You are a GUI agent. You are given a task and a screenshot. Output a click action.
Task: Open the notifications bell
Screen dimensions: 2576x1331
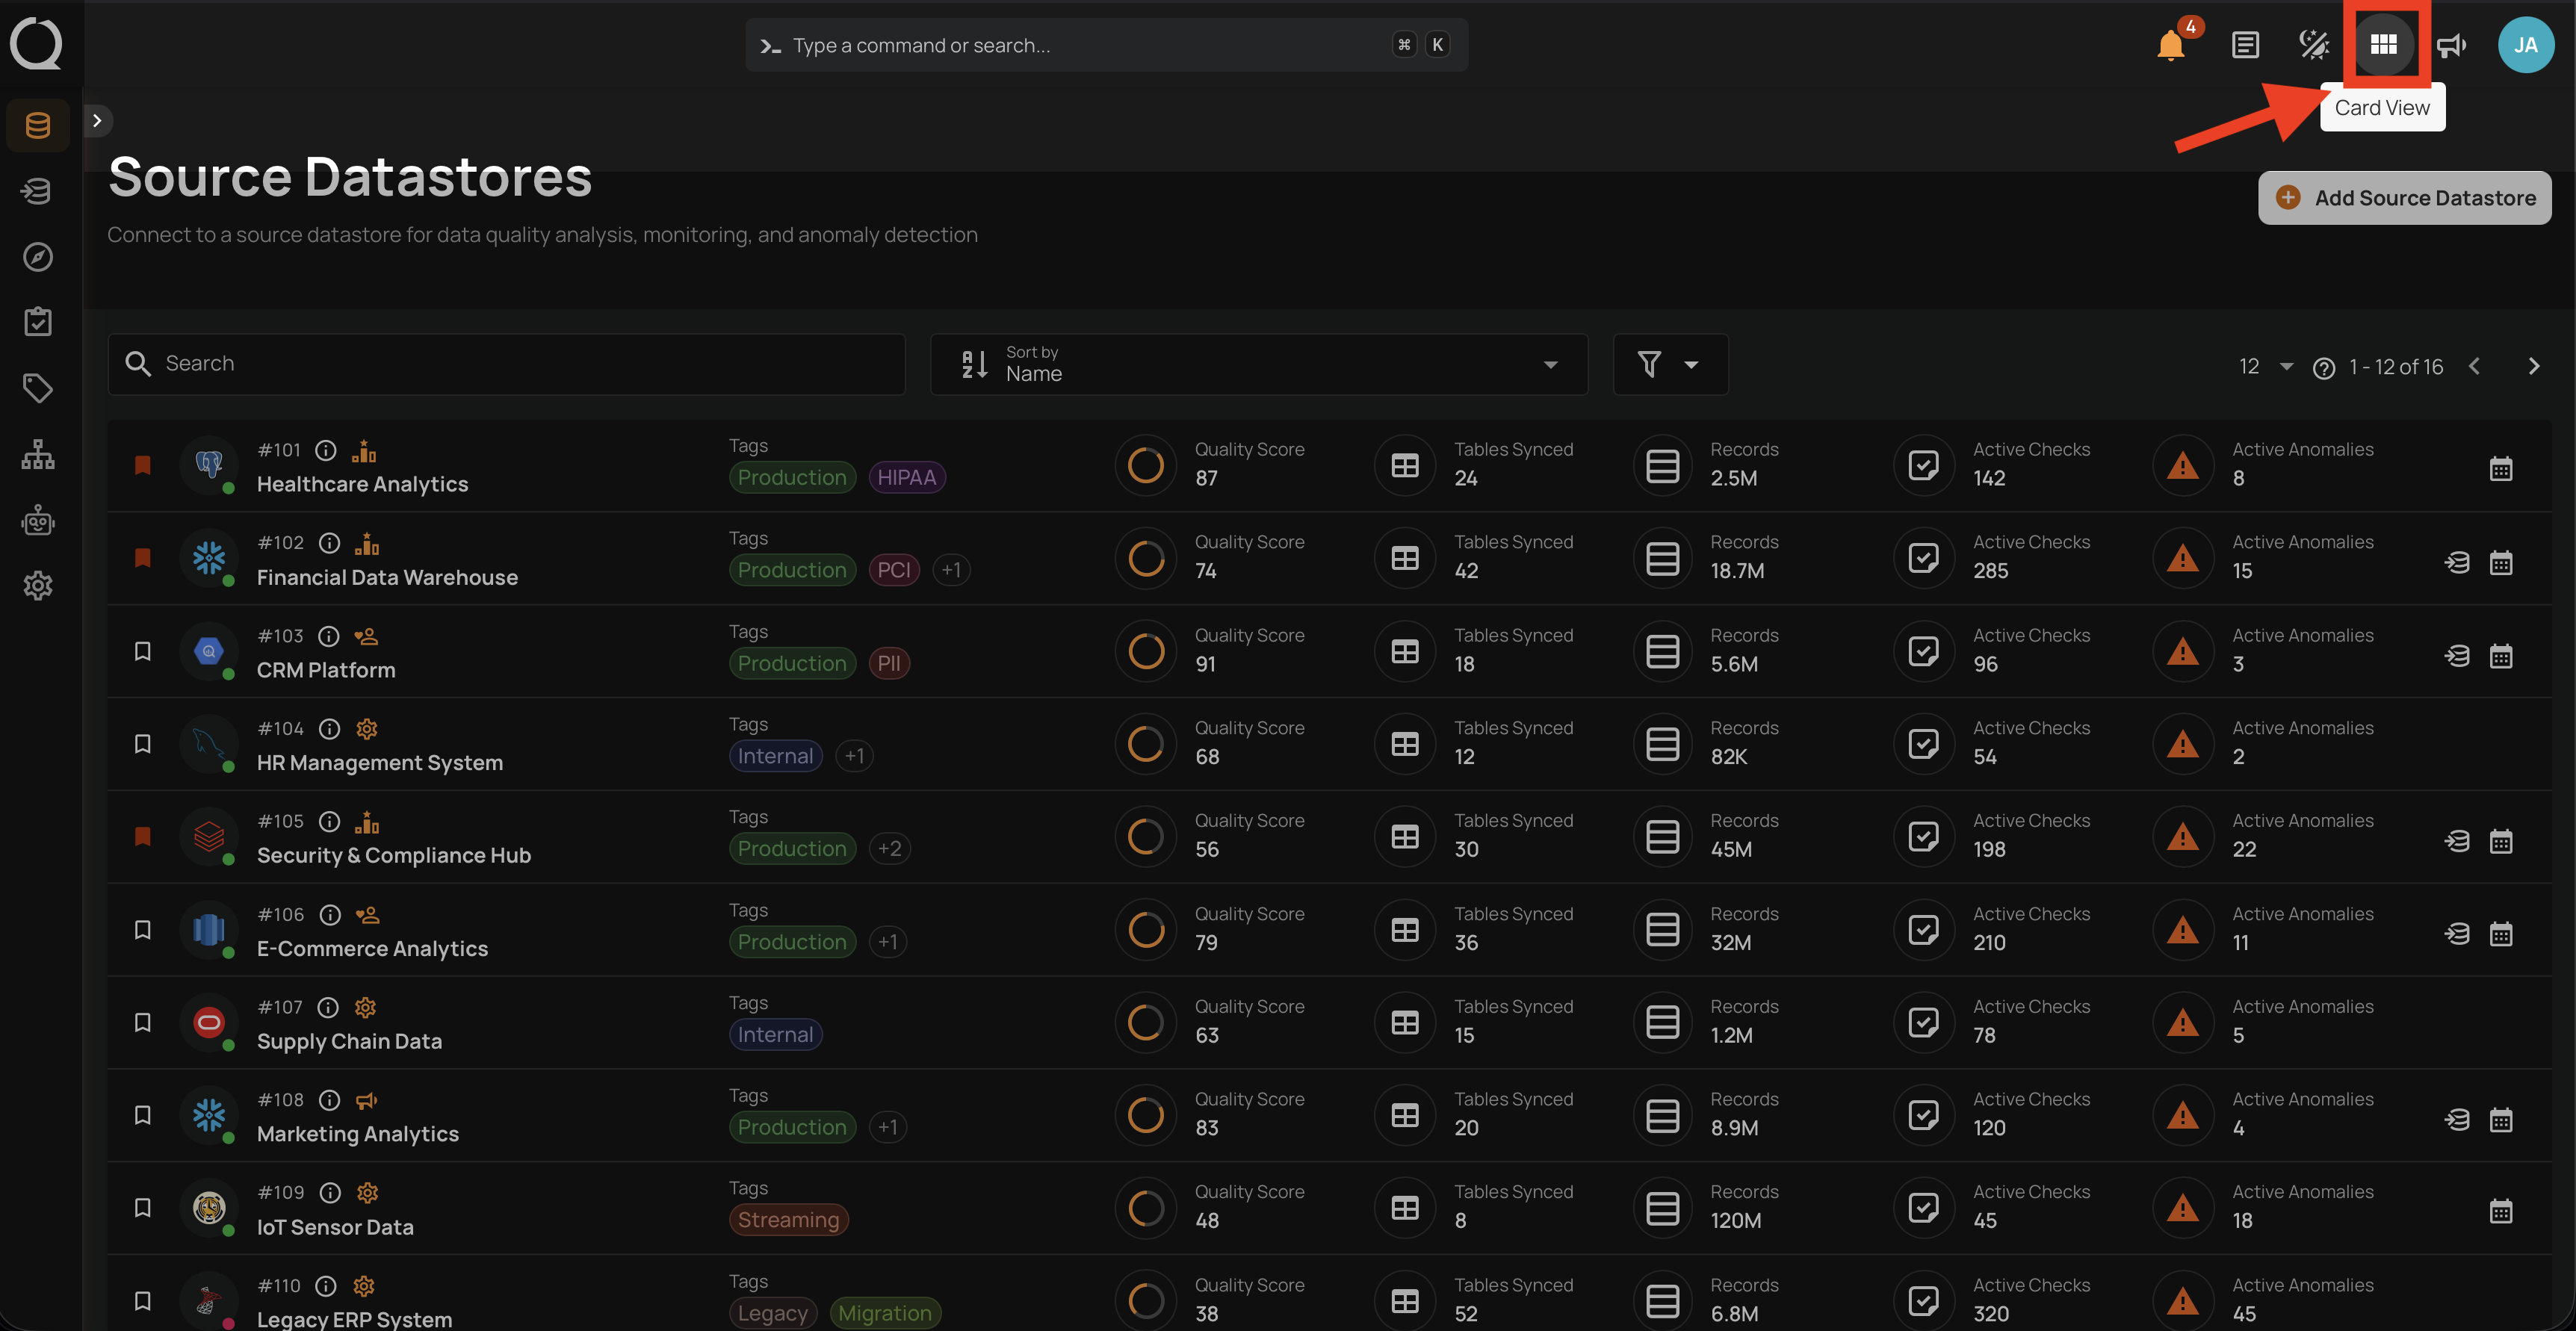[2171, 45]
